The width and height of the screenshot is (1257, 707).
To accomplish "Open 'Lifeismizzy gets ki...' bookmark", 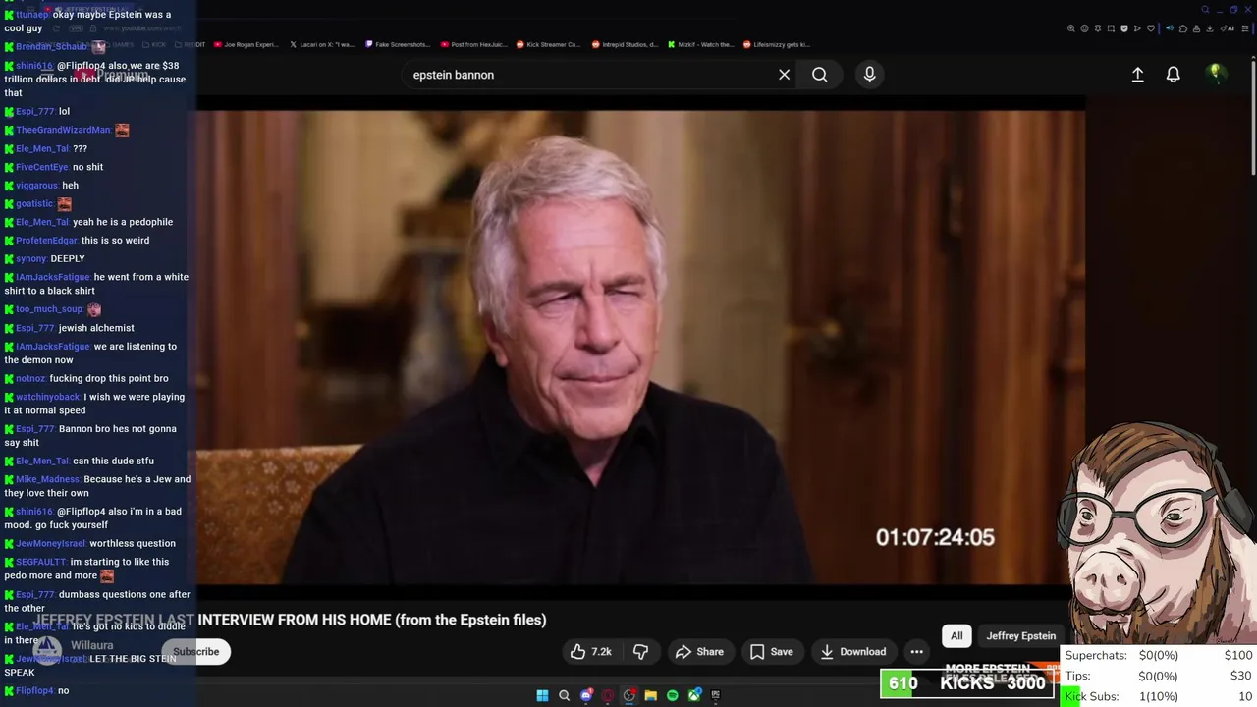I will tap(776, 44).
